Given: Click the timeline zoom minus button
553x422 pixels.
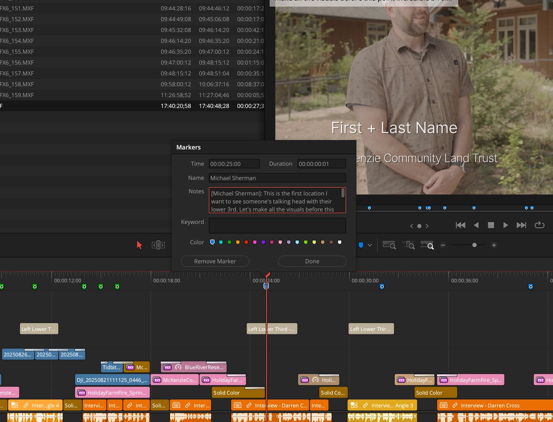Looking at the screenshot, I should (443, 245).
